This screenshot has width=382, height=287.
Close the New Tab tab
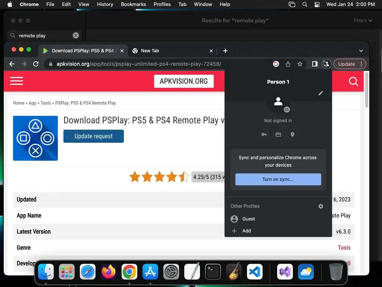point(211,51)
